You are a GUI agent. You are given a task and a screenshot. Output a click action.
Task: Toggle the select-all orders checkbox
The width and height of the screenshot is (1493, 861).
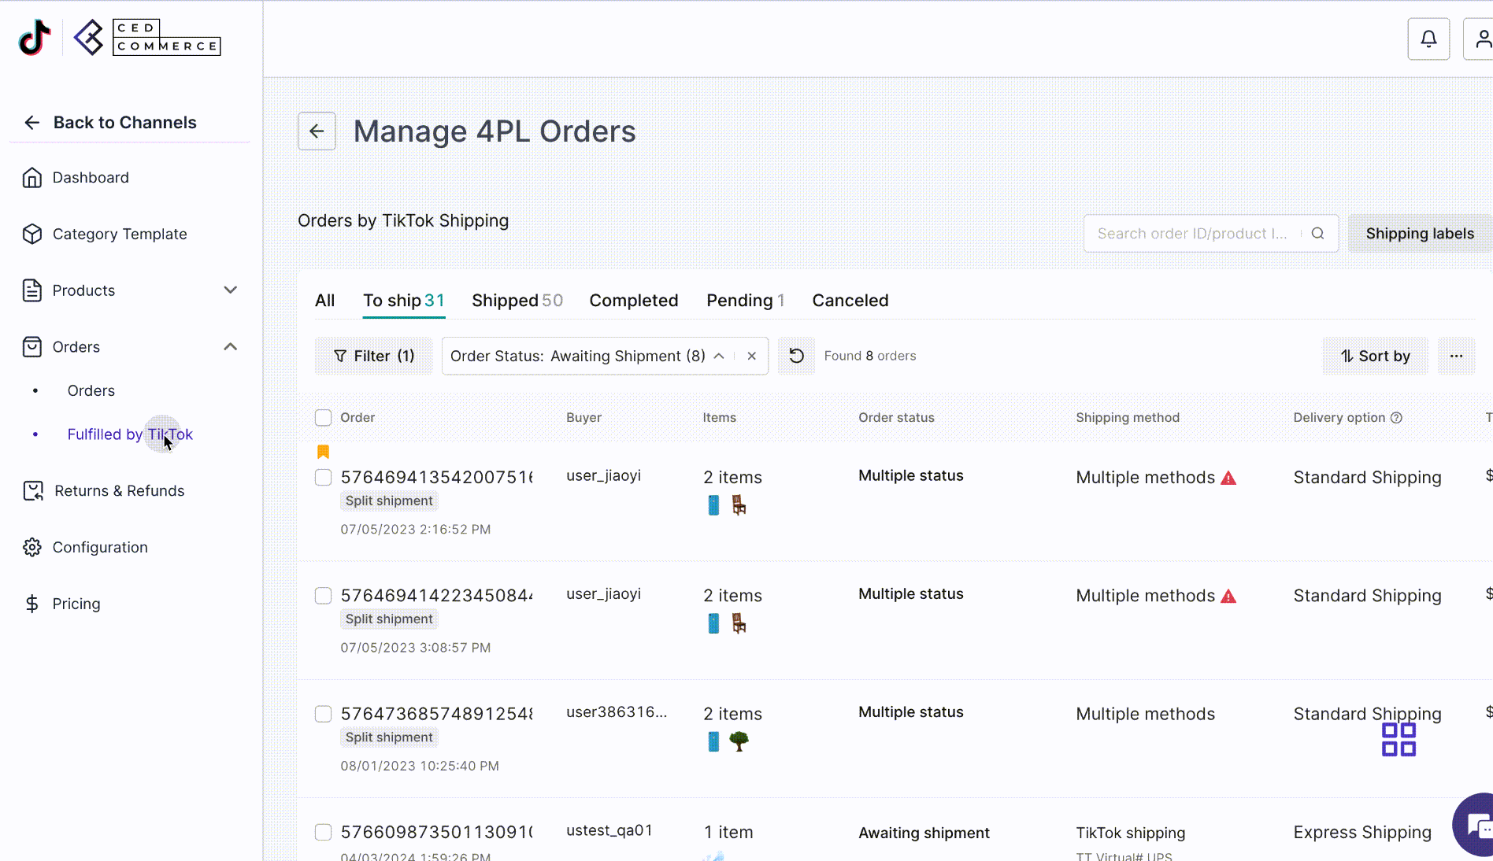pos(323,418)
